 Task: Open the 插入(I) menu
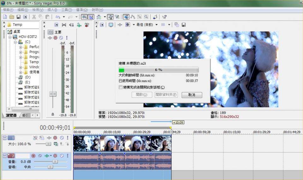(x=52, y=10)
